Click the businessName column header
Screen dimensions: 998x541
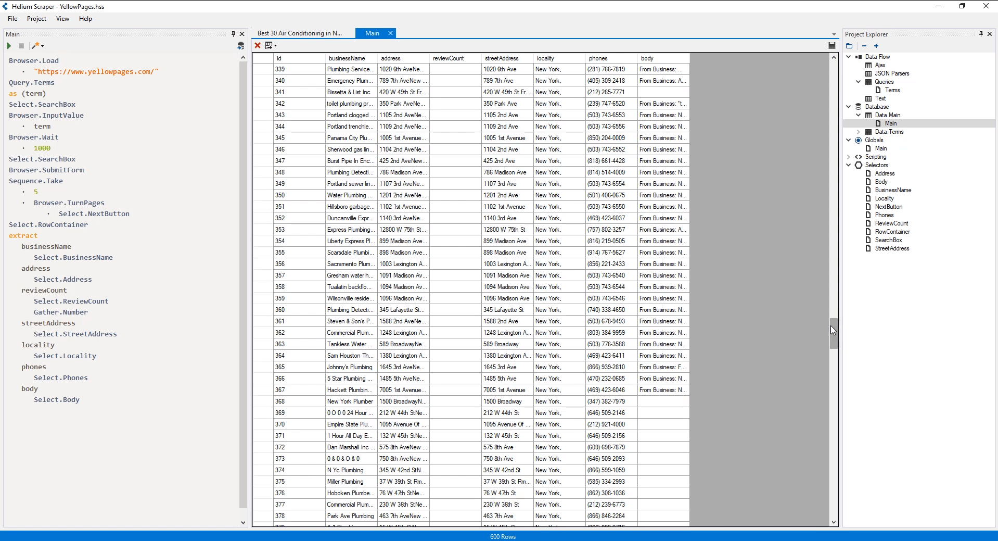click(347, 58)
